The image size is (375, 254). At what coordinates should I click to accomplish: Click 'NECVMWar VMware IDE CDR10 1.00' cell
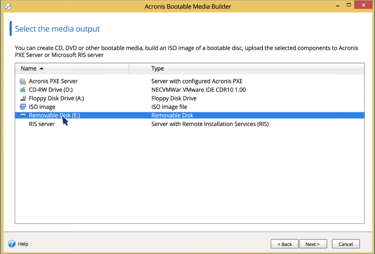[199, 90]
